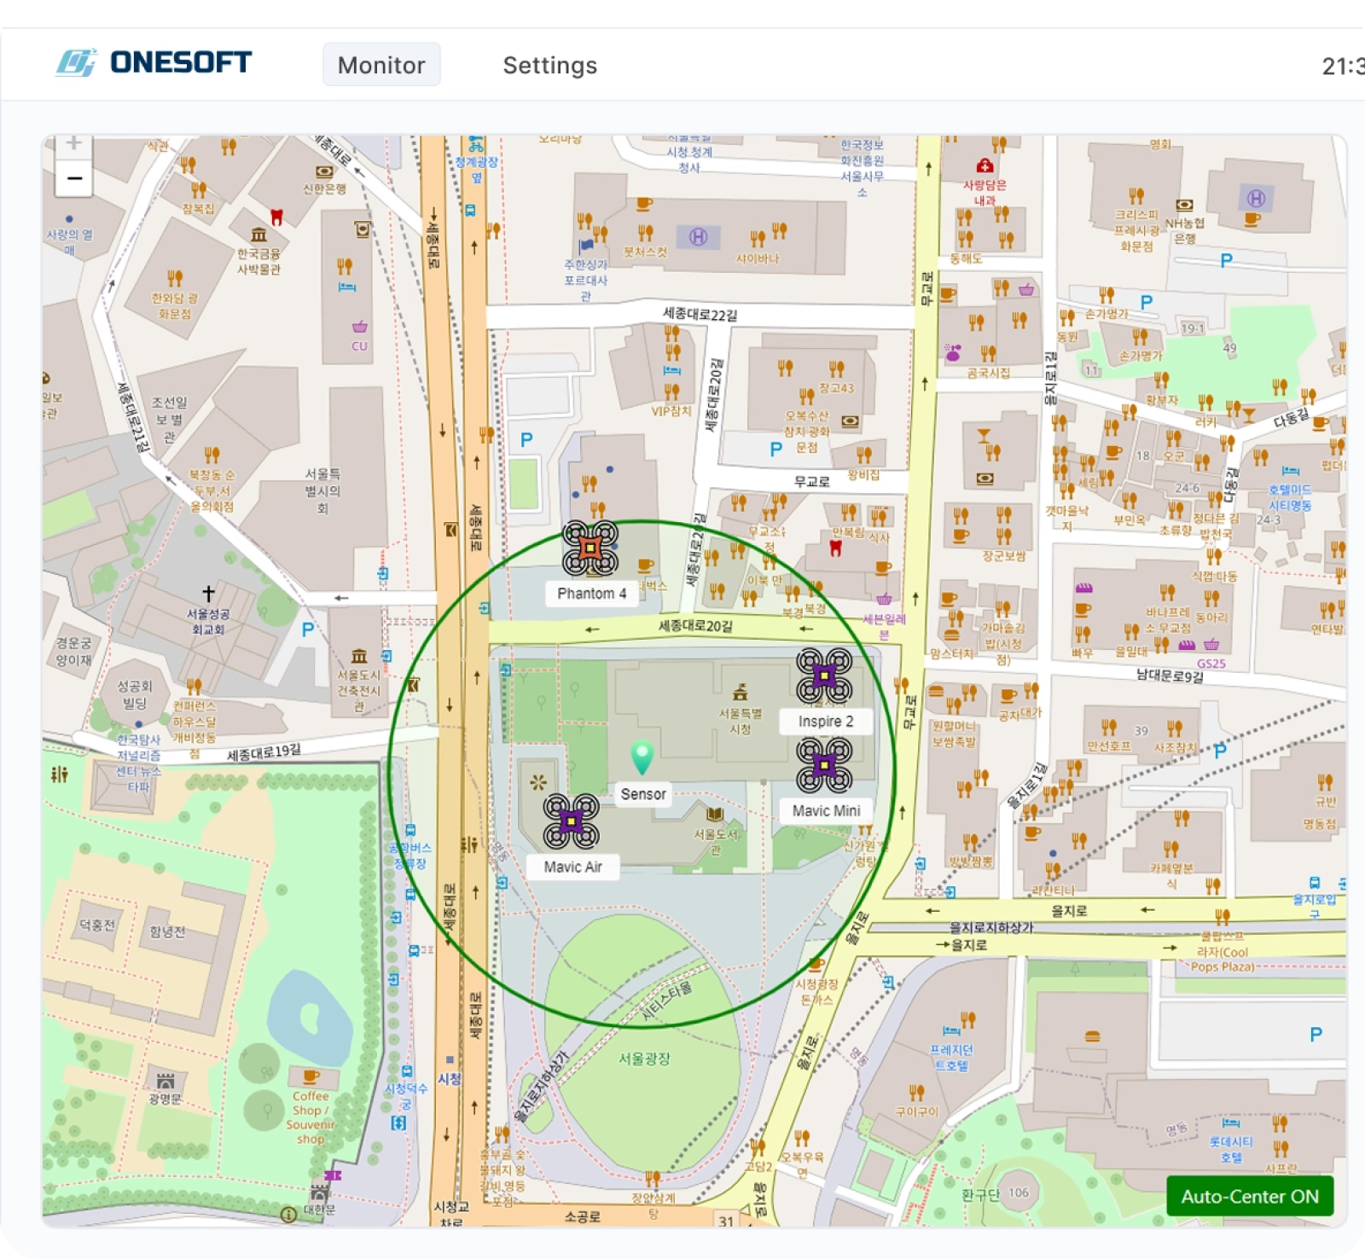Click the Mavic Air name label
The height and width of the screenshot is (1259, 1365).
tap(573, 867)
